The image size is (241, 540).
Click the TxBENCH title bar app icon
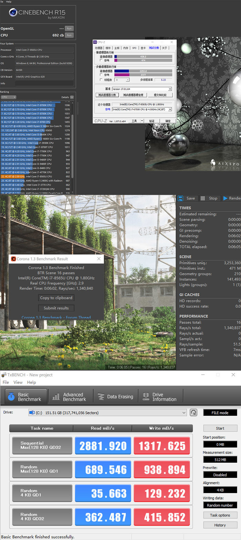click(4, 375)
